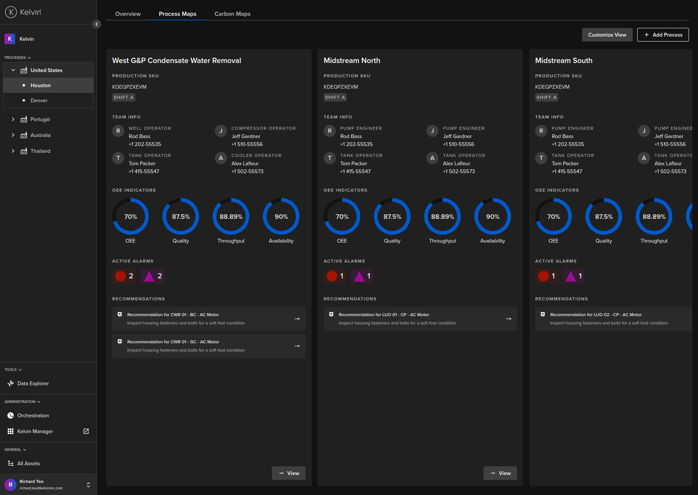Open recommendation for CWR 01 - BC AC Motor via arrow
Screen dimensions: 698x495
tap(297, 318)
